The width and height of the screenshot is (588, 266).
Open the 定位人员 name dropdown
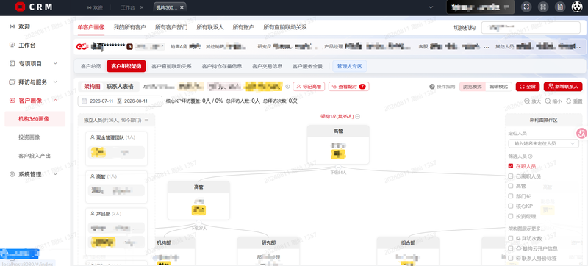point(543,143)
